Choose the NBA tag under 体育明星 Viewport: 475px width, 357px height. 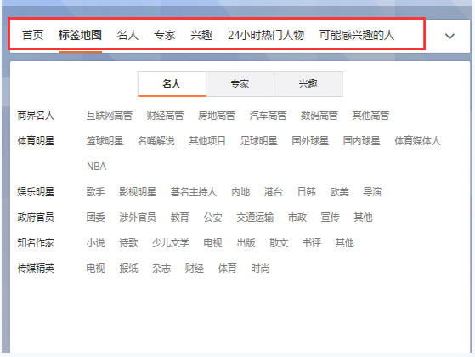click(x=96, y=167)
